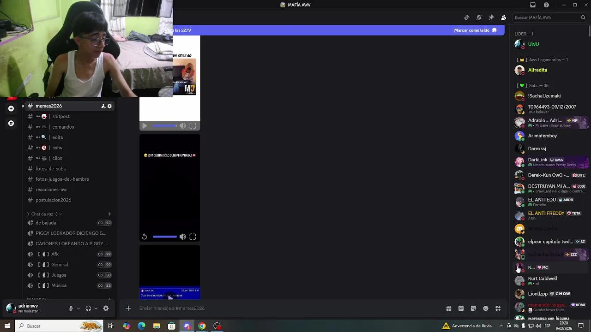Click create channel plus next to Chat de voz
This screenshot has height=332, width=591.
point(109,214)
